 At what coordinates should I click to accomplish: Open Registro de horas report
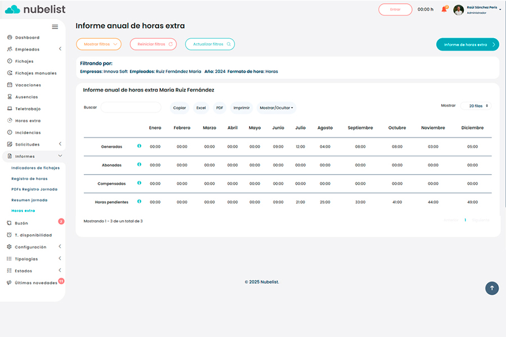(x=29, y=179)
